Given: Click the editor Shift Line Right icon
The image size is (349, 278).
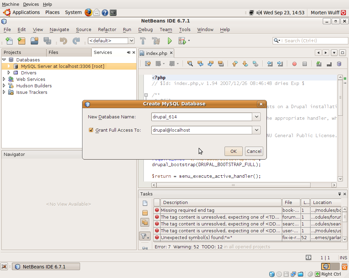Looking at the screenshot, I should point(280,64).
